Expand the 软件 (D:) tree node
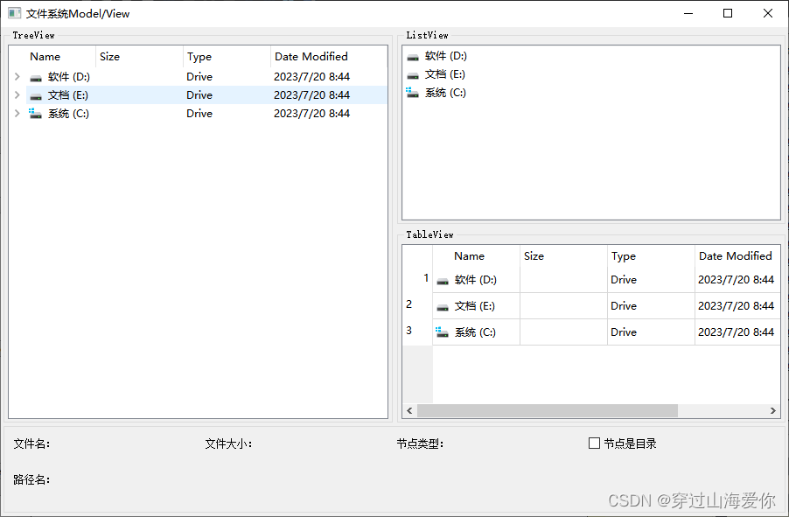789x517 pixels. pyautogui.click(x=17, y=77)
